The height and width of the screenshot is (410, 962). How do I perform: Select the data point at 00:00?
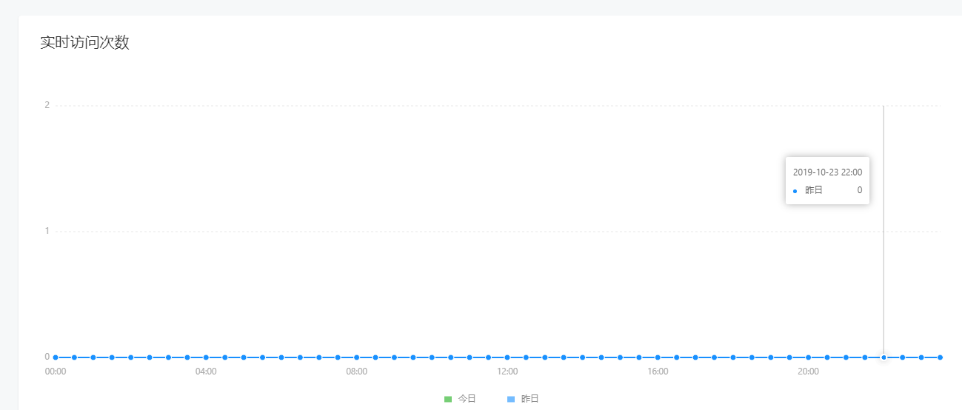(56, 357)
